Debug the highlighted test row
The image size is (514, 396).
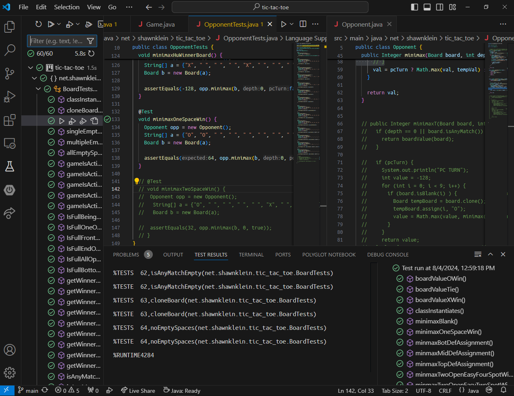pos(73,121)
